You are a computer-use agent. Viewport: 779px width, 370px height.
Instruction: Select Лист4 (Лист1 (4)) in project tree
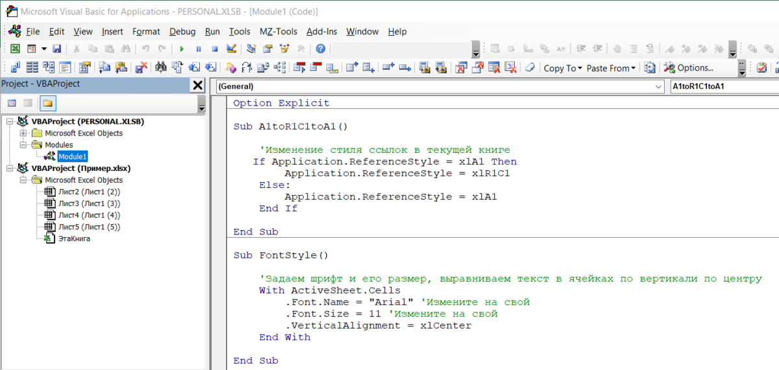(89, 215)
